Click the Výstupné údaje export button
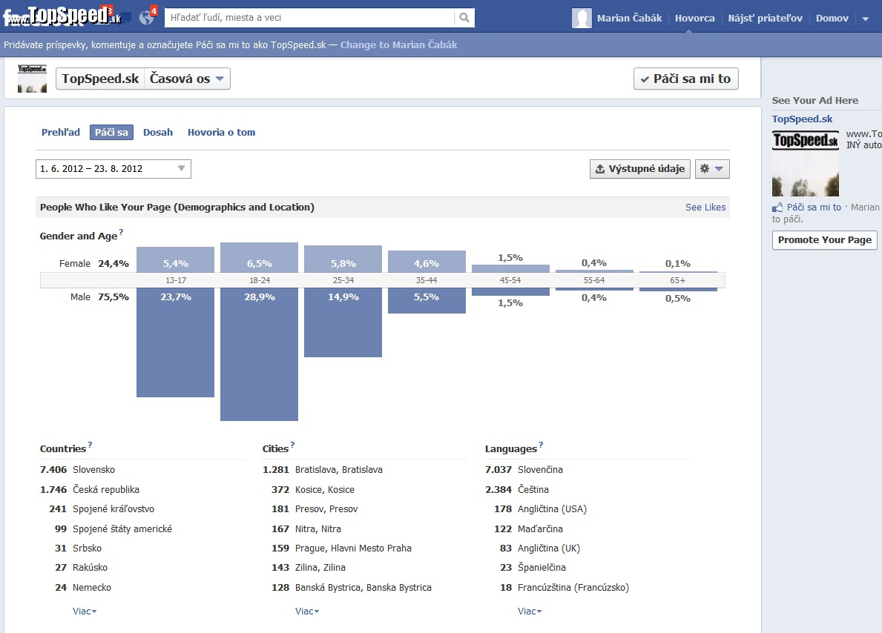The height and width of the screenshot is (633, 882). pos(640,169)
